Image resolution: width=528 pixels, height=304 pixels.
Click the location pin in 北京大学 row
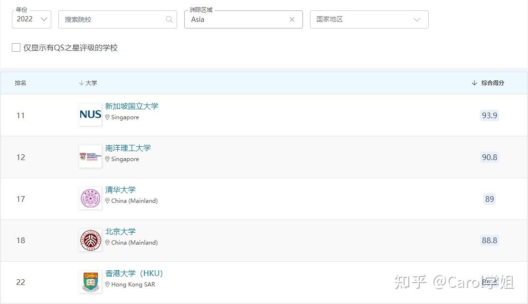coord(107,242)
